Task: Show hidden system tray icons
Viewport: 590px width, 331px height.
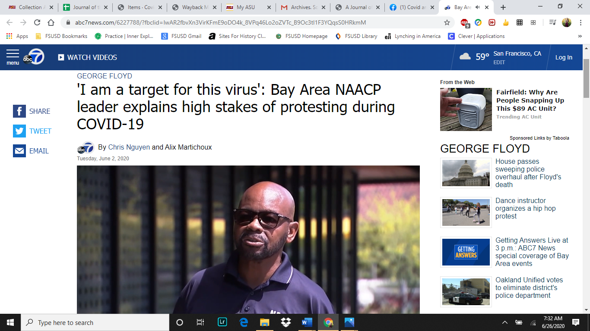Action: pos(504,322)
